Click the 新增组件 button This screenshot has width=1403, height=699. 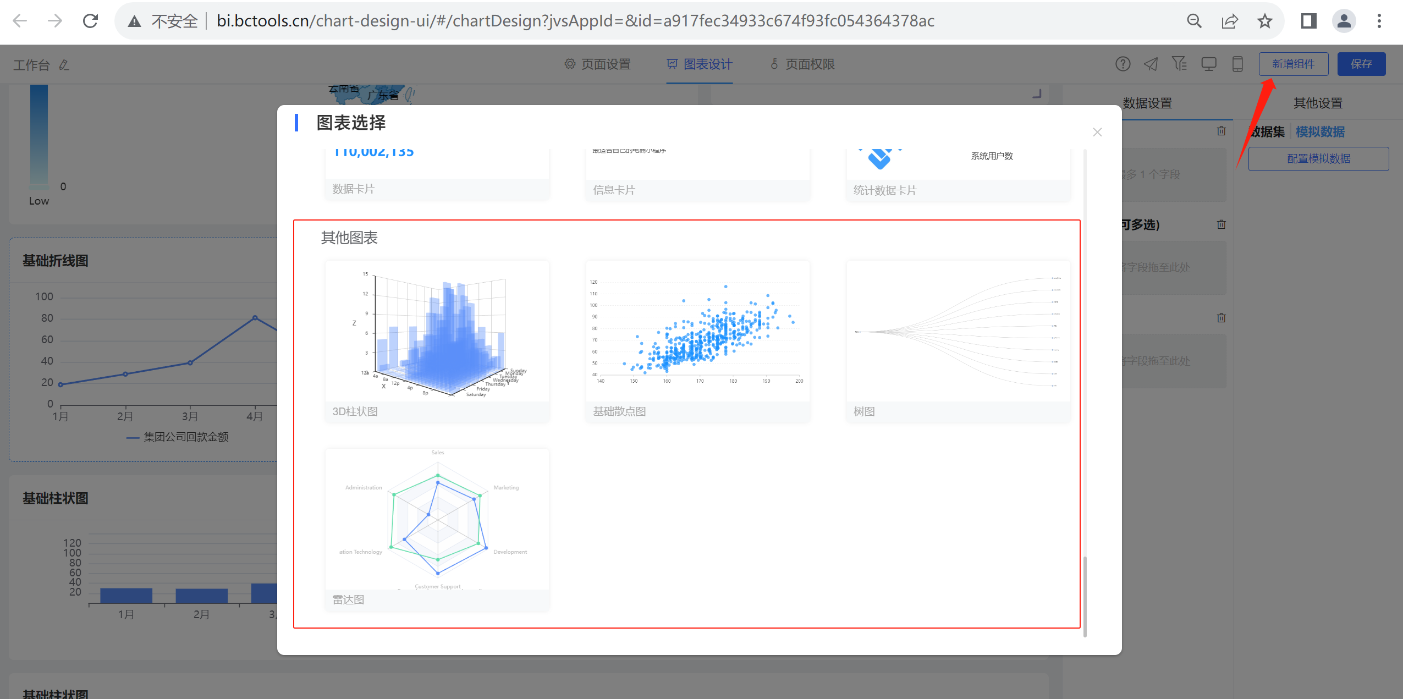pos(1293,64)
